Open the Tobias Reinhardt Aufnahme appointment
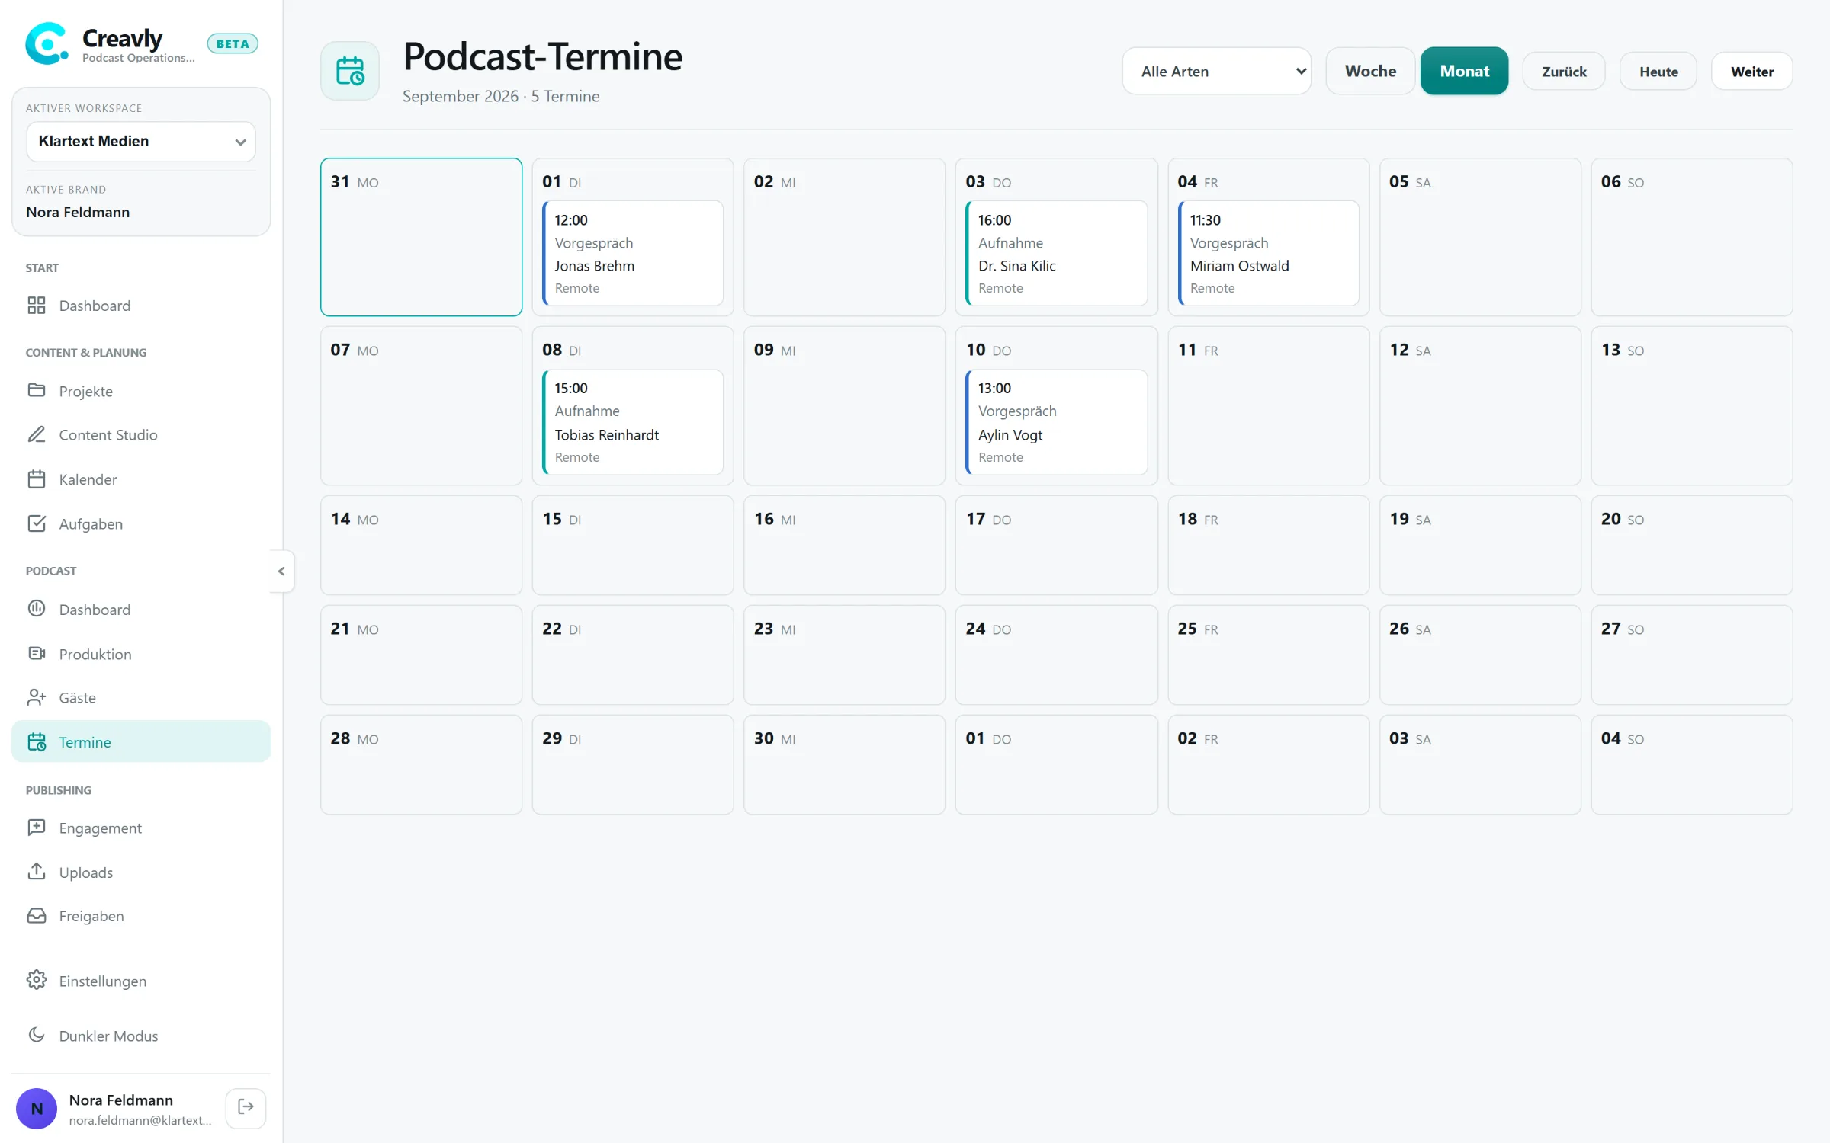 (x=633, y=422)
